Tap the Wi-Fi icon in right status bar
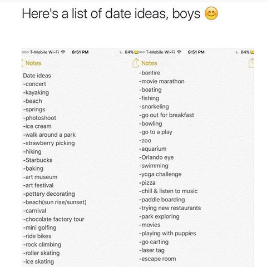Screen dimensions: 267x267 179,52
